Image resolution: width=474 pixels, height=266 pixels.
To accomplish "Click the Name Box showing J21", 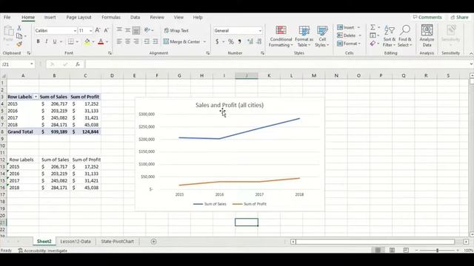I will click(17, 64).
